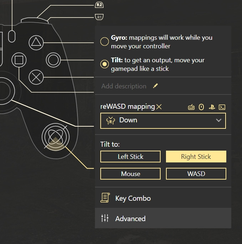Open command mappings icon
Image resolution: width=242 pixels, height=244 pixels.
tap(222, 107)
